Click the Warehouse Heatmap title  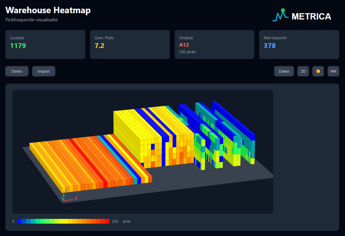48,10
